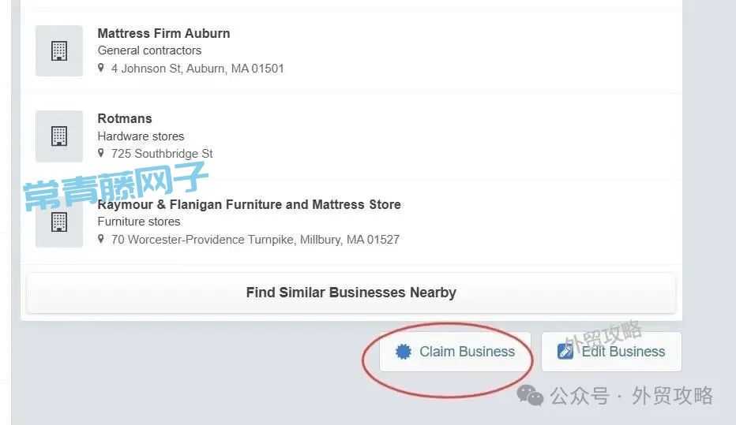The width and height of the screenshot is (736, 425).
Task: Click the address 4 Johnson St, Auburn
Action: (197, 69)
